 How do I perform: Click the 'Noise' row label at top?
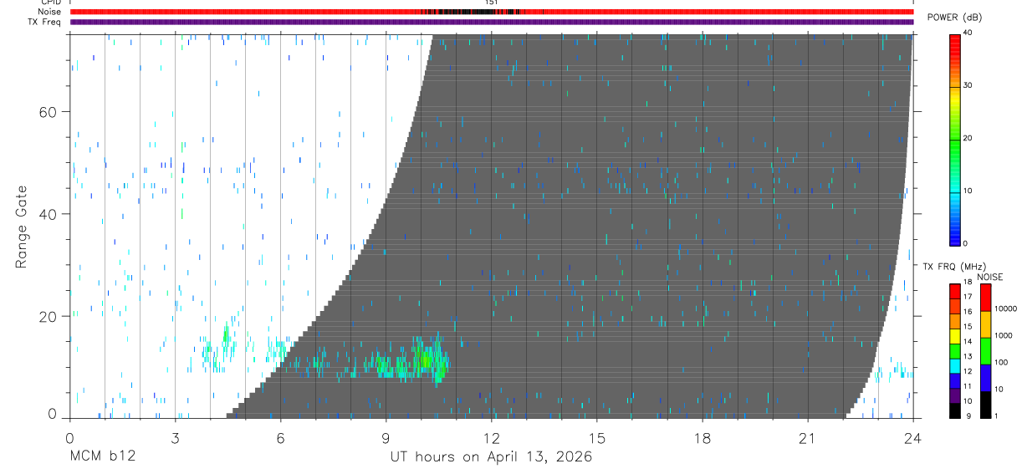(x=51, y=12)
